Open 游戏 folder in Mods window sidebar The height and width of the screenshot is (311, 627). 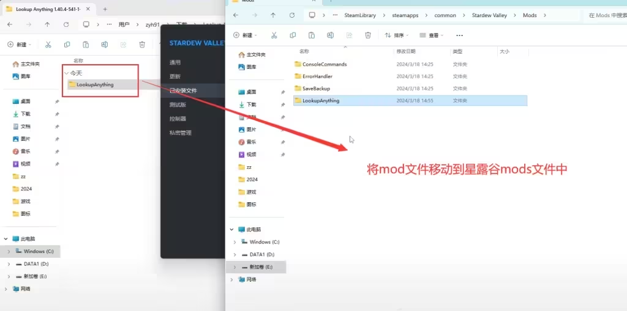[247, 192]
